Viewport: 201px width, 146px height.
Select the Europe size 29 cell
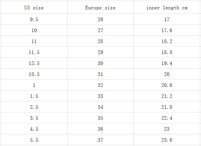point(100,52)
